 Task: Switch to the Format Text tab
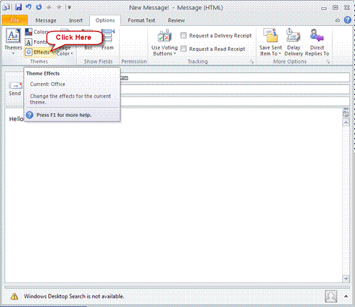(141, 20)
